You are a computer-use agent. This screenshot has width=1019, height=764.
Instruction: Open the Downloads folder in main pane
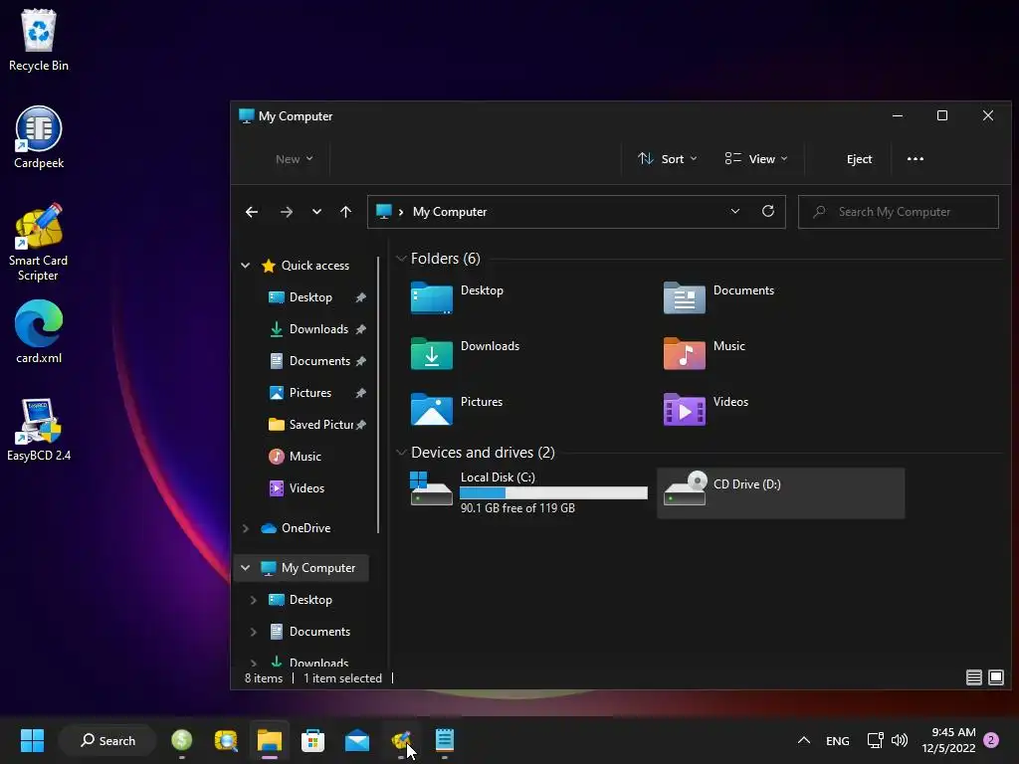(466, 353)
